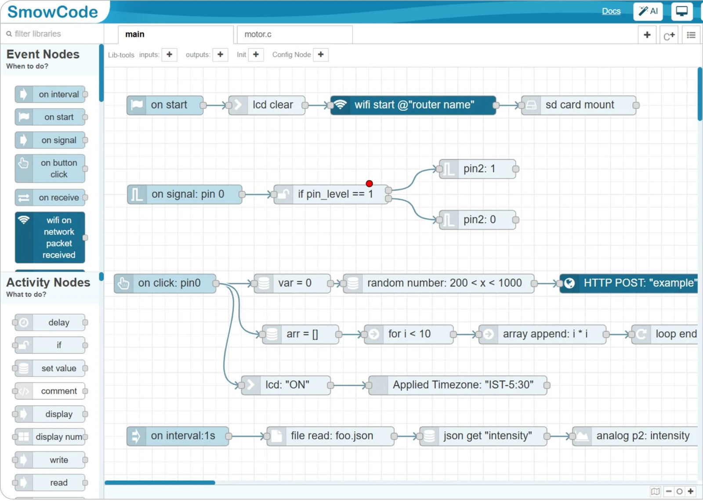Switch to the motor.c tab

tap(294, 34)
